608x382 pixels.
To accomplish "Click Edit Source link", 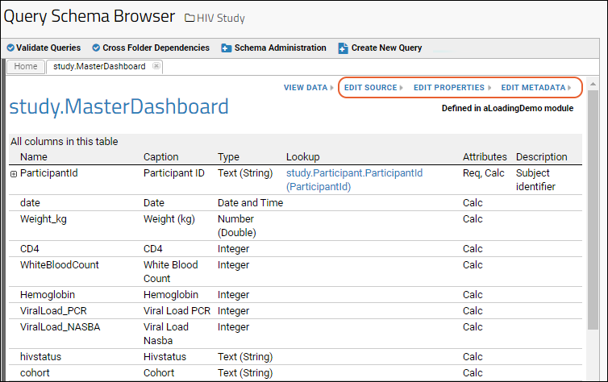I will [370, 88].
